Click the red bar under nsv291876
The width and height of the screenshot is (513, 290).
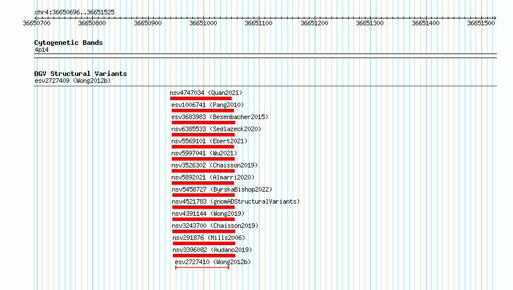204,243
